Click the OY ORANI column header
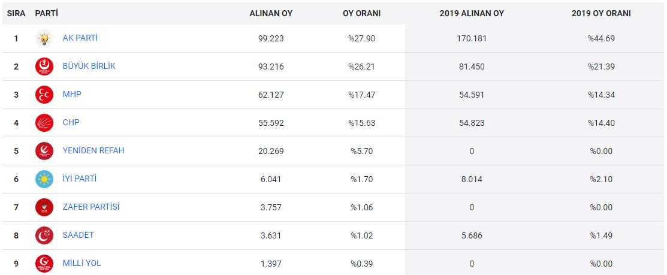This screenshot has width=667, height=275. (x=361, y=13)
